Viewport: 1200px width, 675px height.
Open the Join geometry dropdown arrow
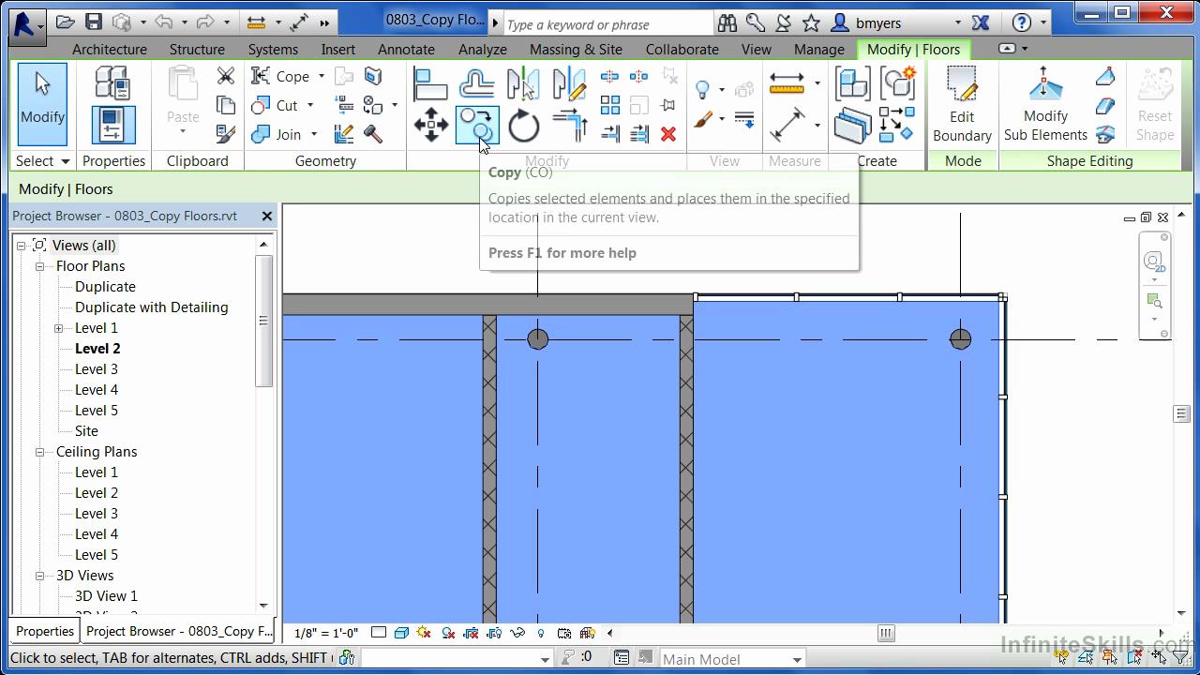pos(314,135)
